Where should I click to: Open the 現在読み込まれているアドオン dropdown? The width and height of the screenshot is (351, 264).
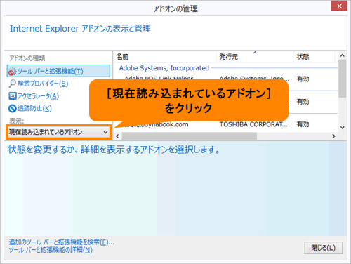tap(58, 132)
